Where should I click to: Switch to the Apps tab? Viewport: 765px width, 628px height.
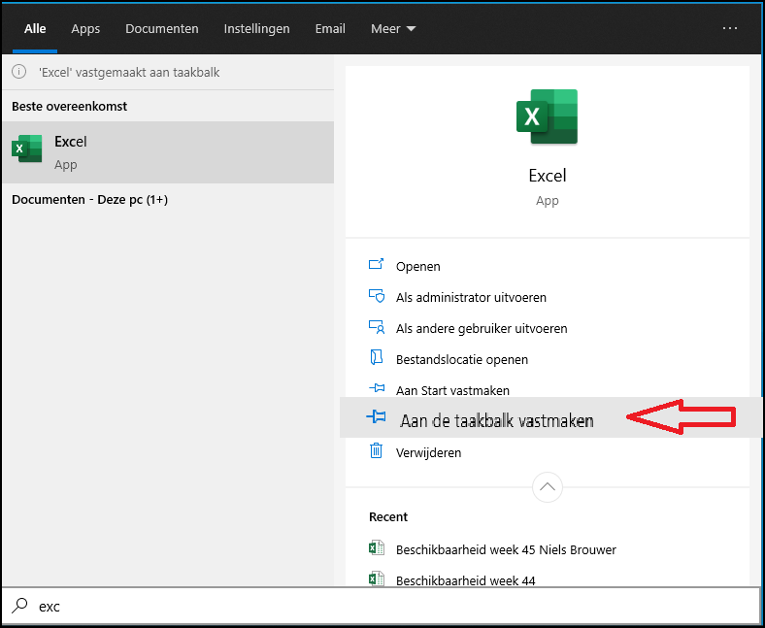coord(85,29)
